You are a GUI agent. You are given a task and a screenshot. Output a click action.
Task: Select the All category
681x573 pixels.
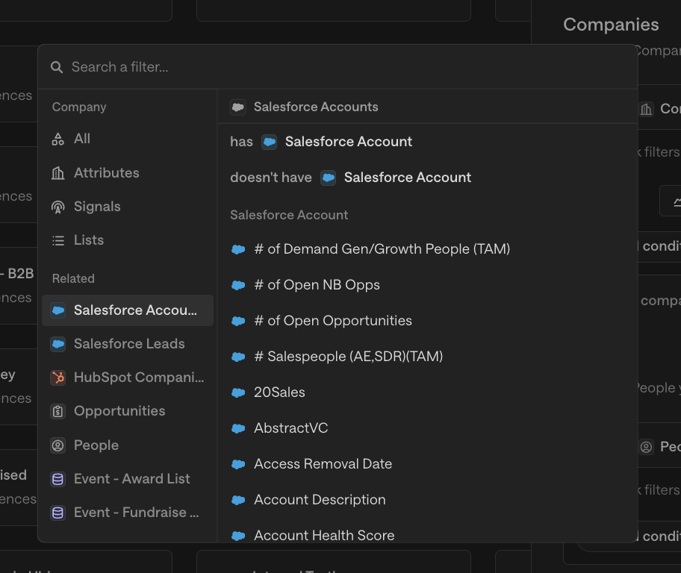(x=127, y=139)
